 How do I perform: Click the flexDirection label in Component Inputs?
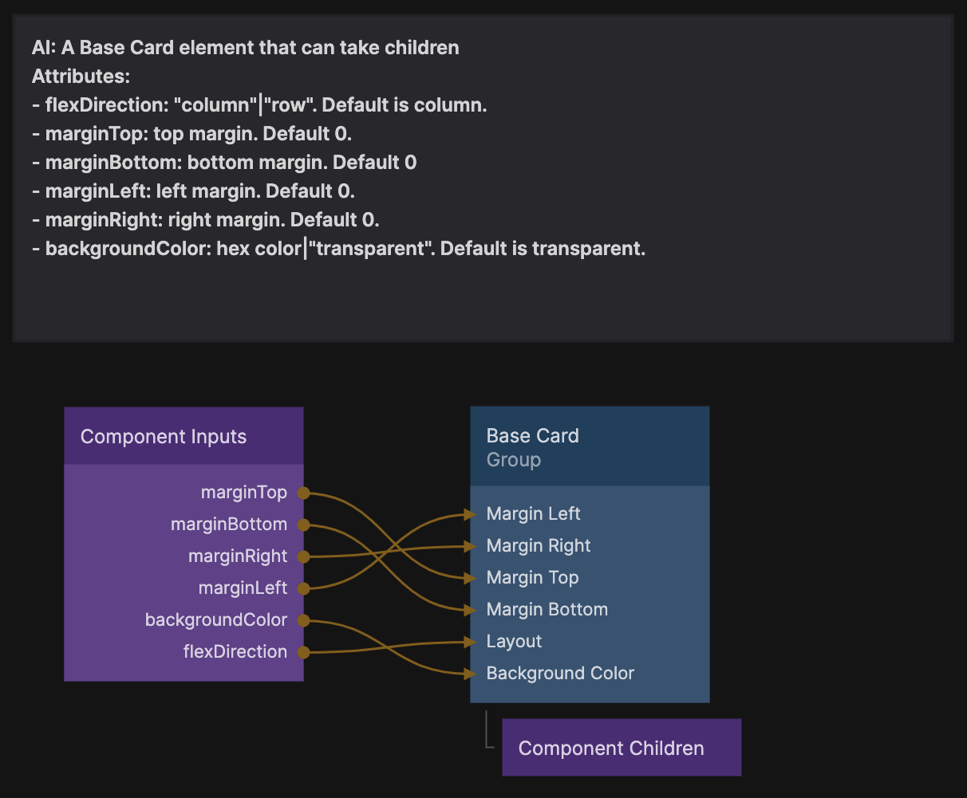(235, 652)
